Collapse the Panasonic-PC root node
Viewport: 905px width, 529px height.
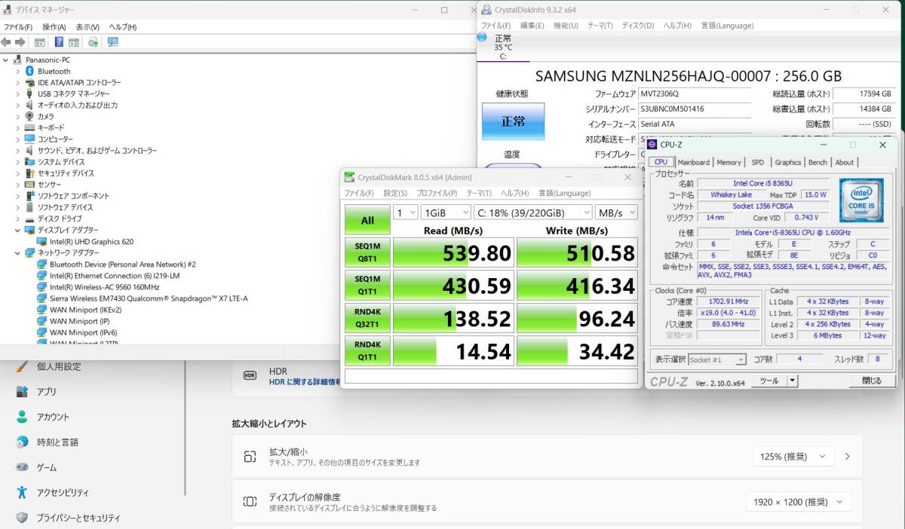[x=6, y=60]
